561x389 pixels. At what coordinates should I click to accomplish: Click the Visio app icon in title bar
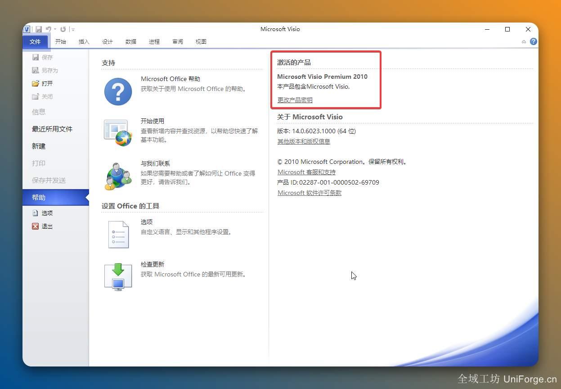[27, 29]
